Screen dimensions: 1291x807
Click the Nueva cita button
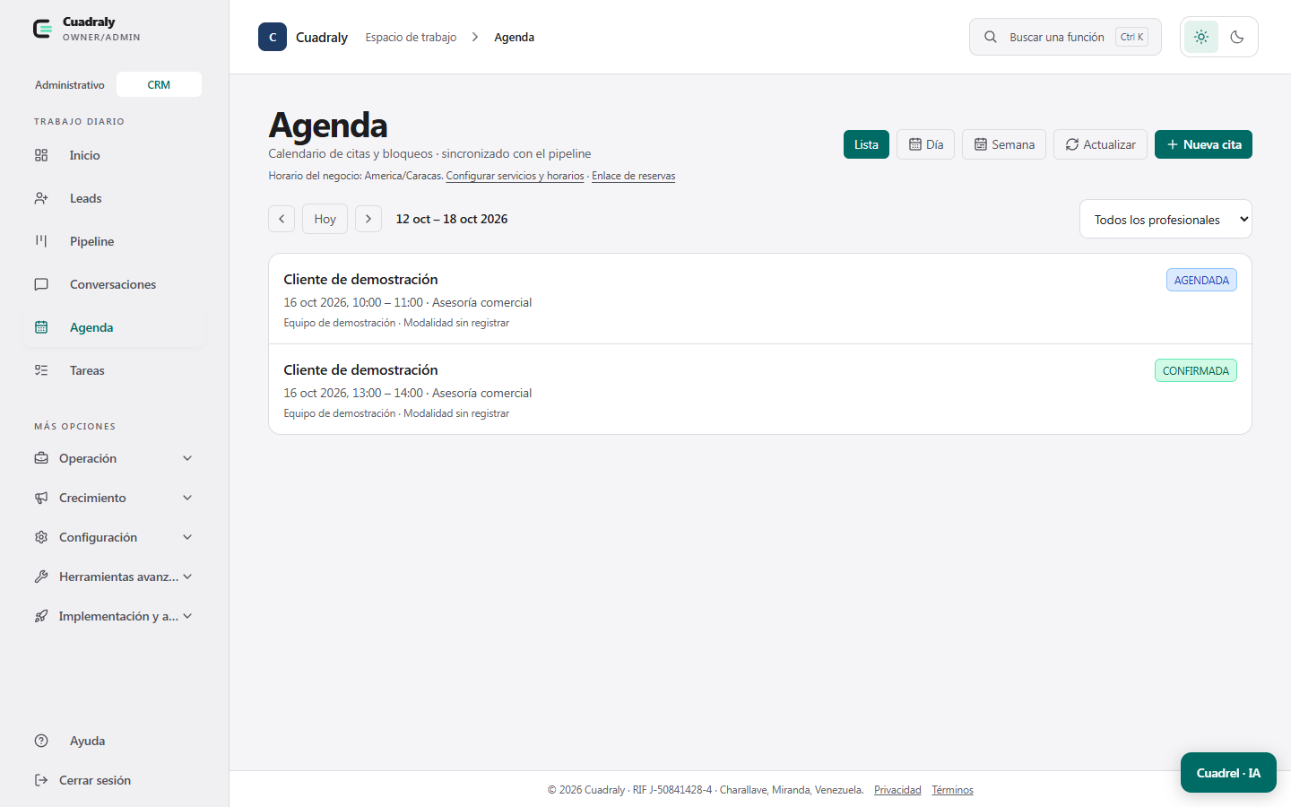click(1203, 144)
